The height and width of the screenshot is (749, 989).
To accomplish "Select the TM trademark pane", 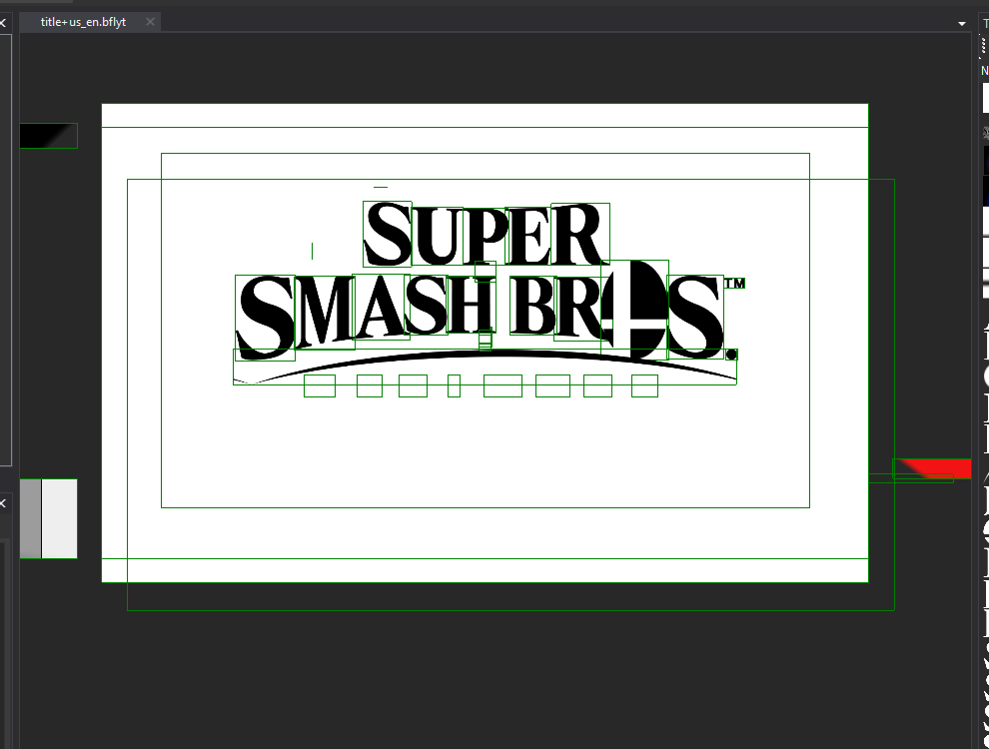I will (x=734, y=283).
